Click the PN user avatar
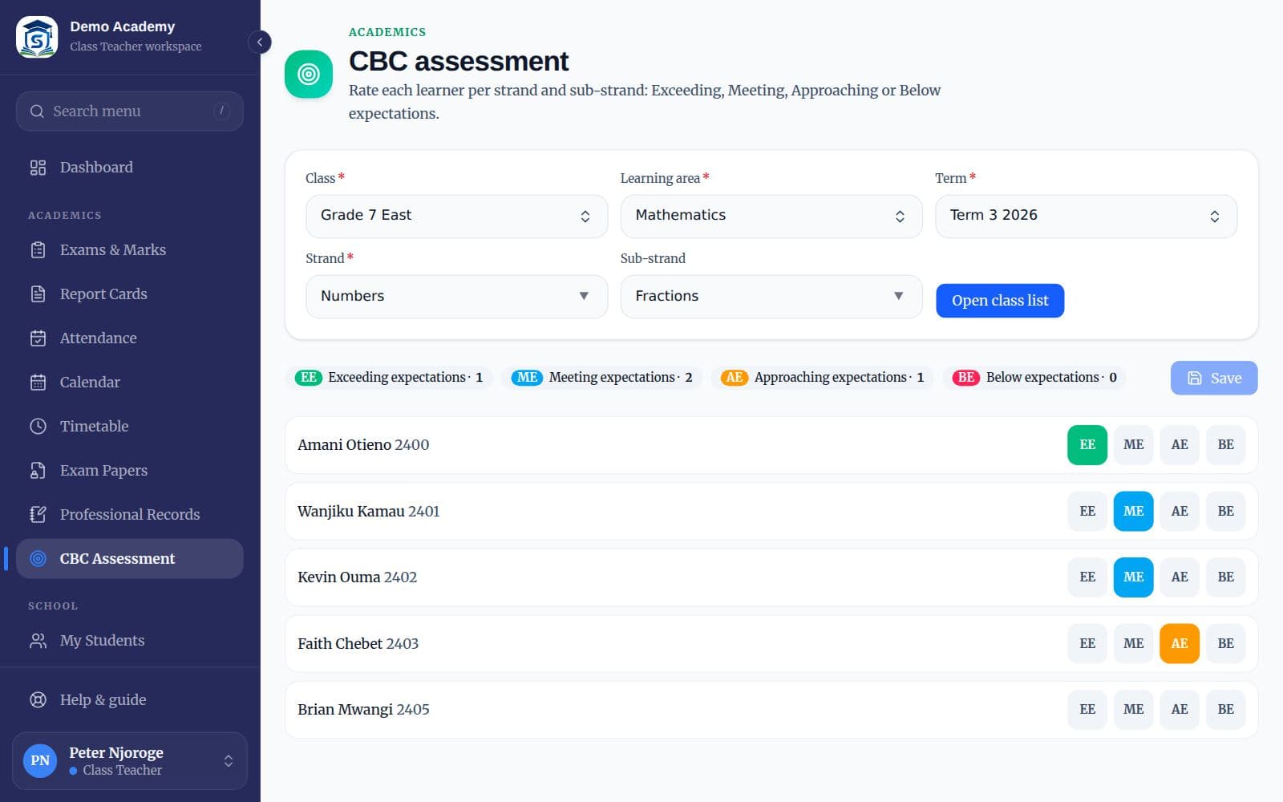 pos(40,760)
